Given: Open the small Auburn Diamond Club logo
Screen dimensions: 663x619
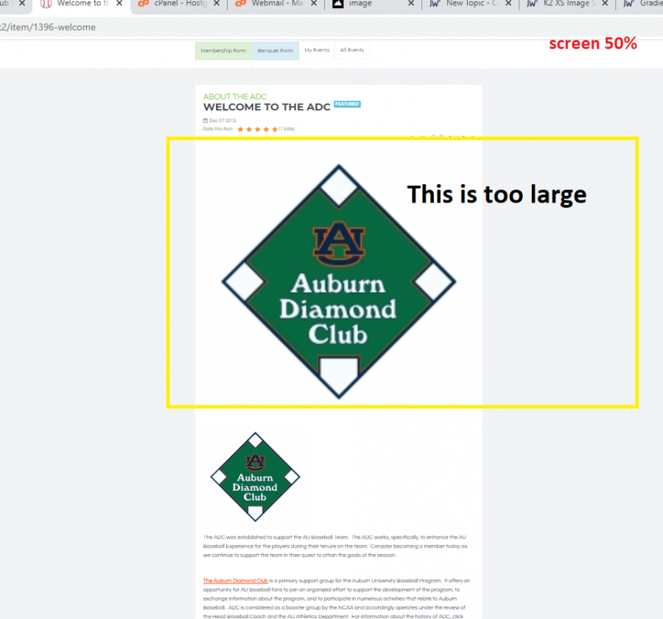Looking at the screenshot, I should [256, 477].
